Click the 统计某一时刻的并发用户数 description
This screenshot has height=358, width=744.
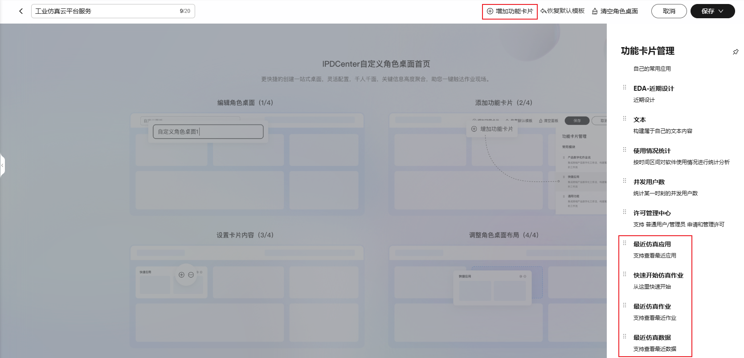(x=665, y=193)
